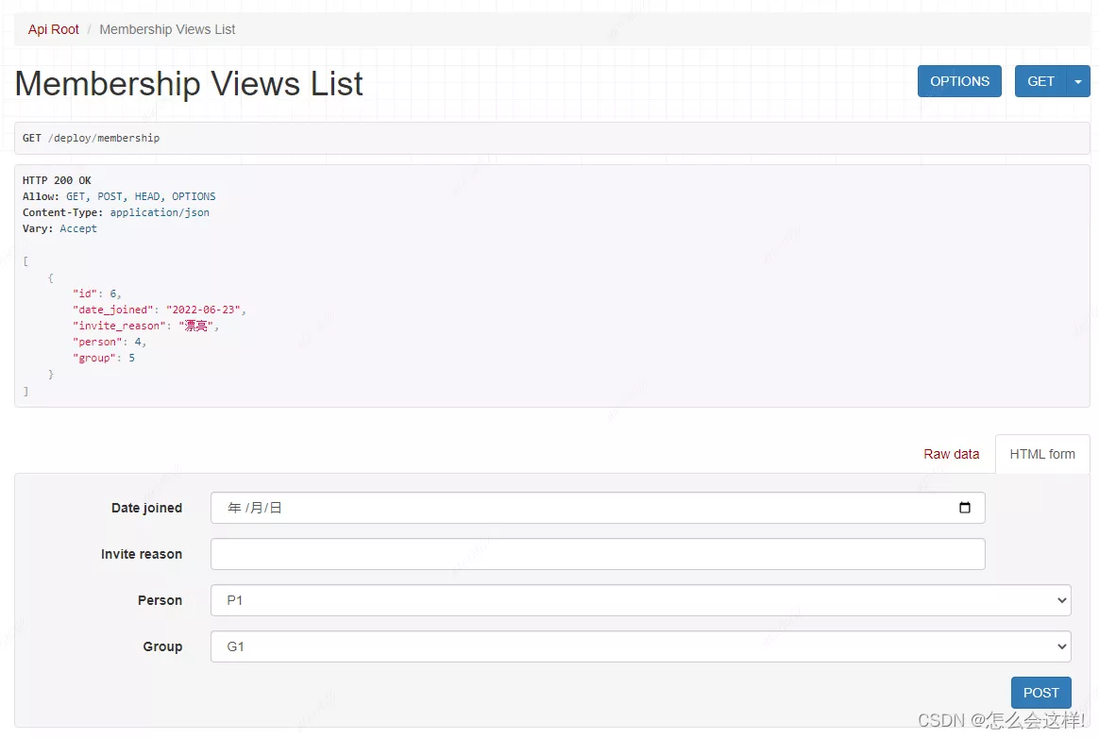Click the Allow header line
This screenshot has height=738, width=1099.
119,196
